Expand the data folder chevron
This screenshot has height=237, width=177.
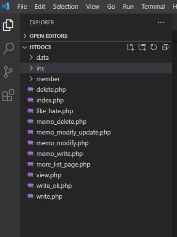pos(31,57)
